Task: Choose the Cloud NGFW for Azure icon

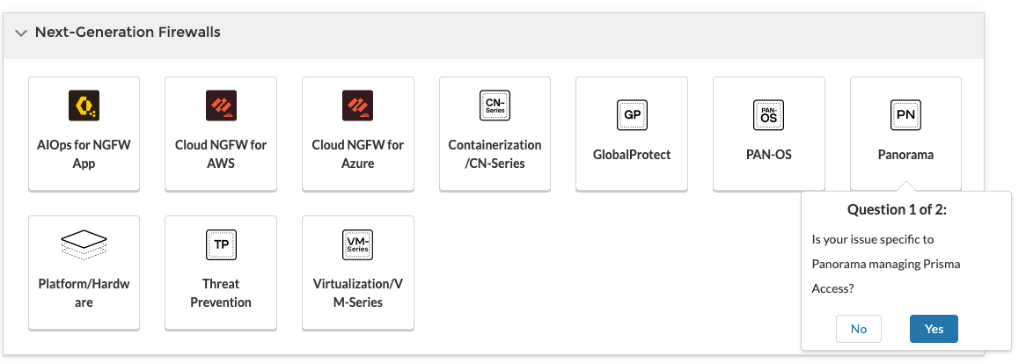Action: coord(358,106)
